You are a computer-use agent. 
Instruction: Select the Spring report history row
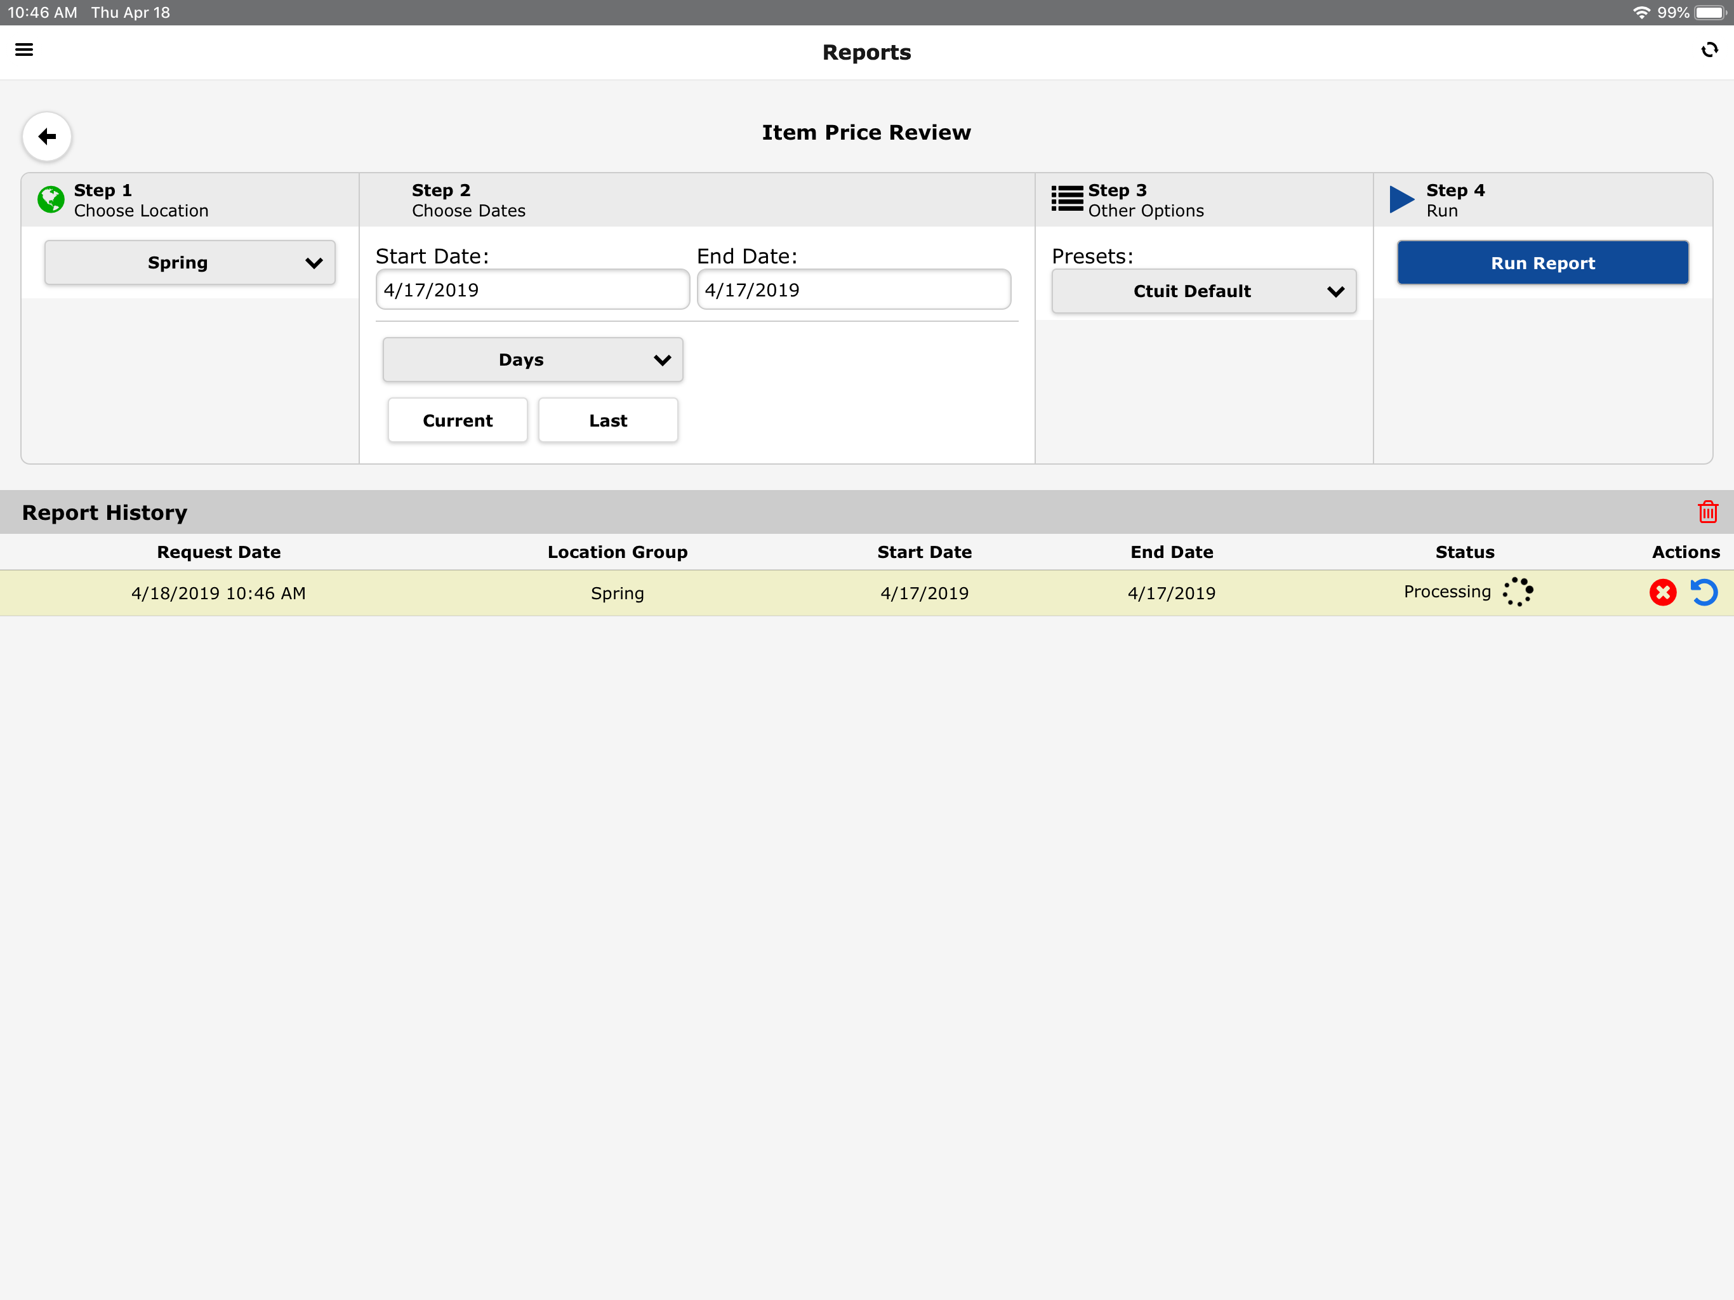(617, 594)
